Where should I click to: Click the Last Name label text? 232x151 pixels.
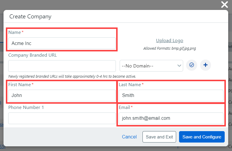coord(130,84)
